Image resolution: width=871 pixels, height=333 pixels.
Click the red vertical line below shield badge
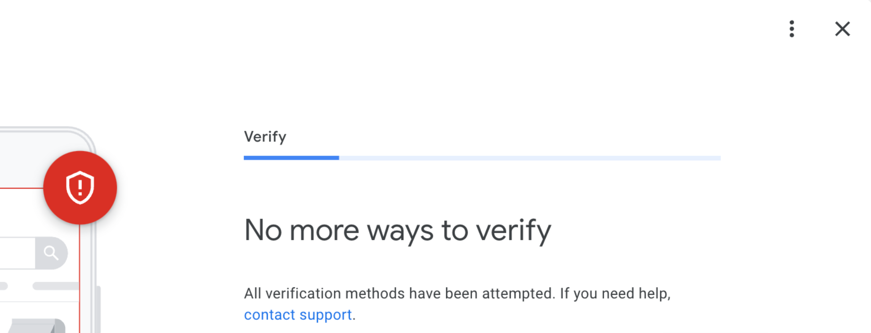click(x=80, y=278)
